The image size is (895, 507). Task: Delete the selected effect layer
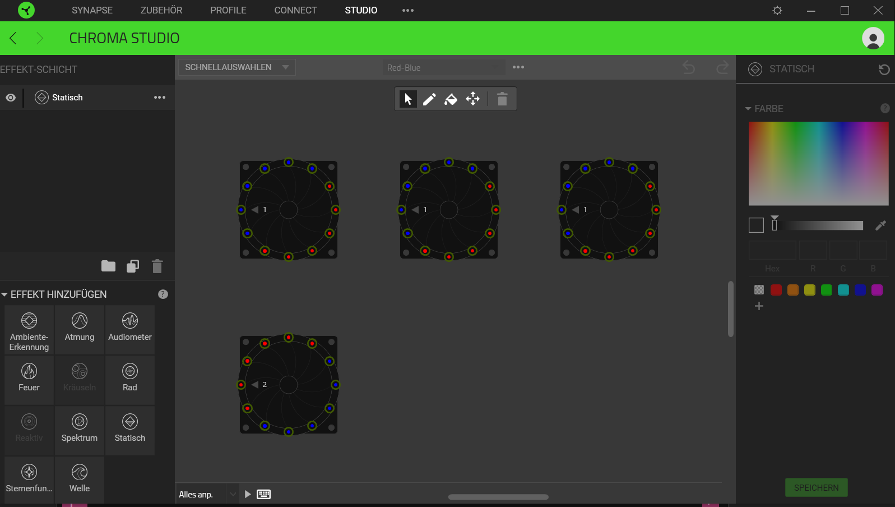(x=157, y=266)
